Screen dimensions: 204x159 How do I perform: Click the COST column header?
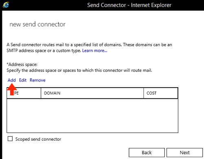(161, 93)
